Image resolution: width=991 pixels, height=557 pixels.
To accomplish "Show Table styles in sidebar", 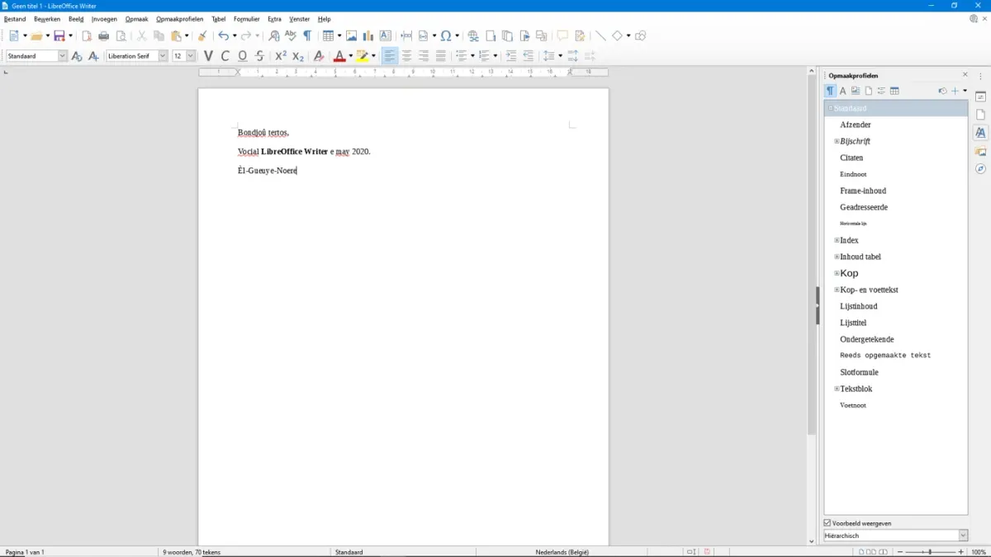I will 894,91.
